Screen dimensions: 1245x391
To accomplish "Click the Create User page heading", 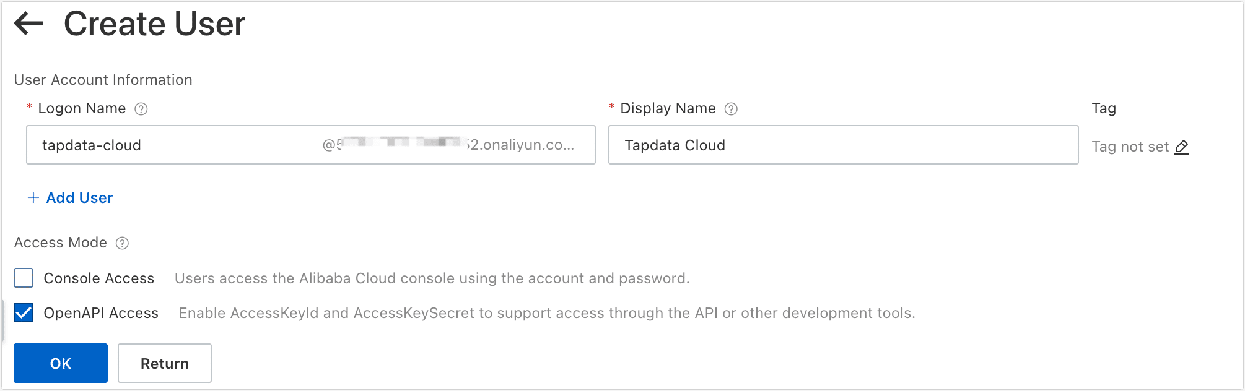I will click(154, 24).
